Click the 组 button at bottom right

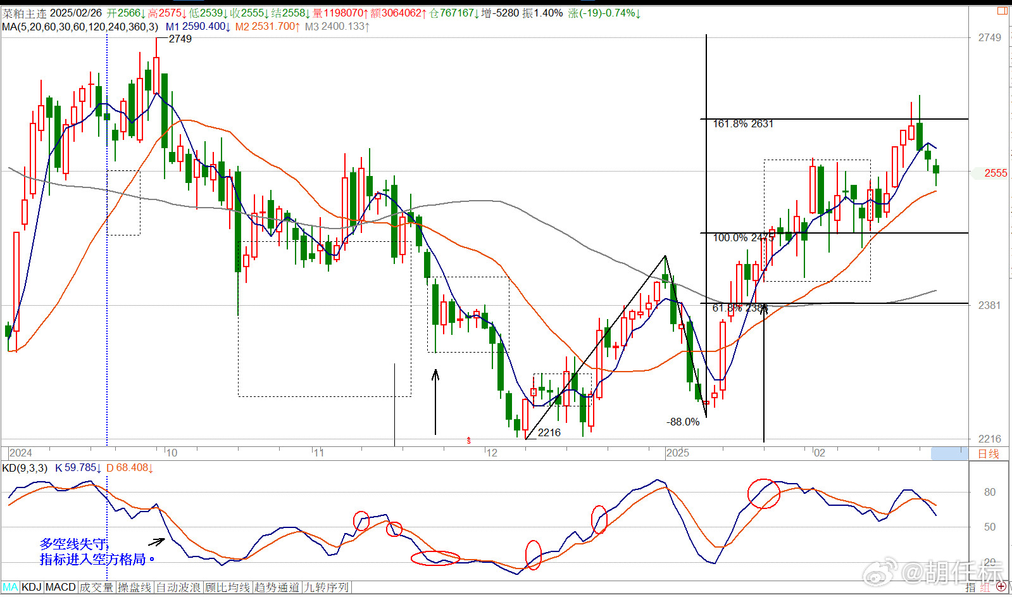click(x=986, y=588)
